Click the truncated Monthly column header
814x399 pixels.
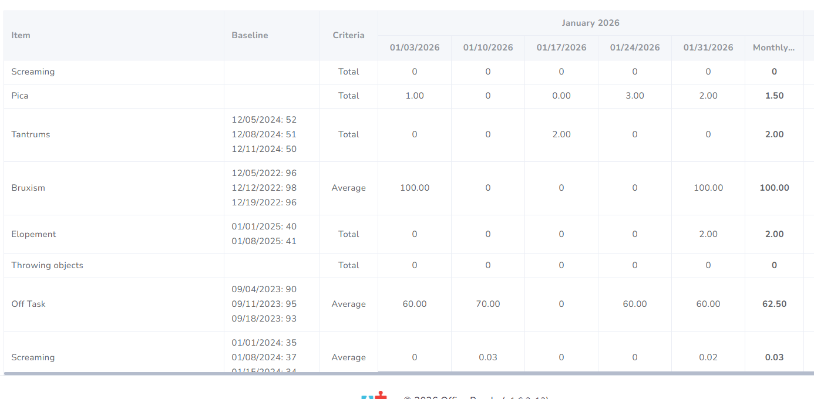(x=773, y=48)
